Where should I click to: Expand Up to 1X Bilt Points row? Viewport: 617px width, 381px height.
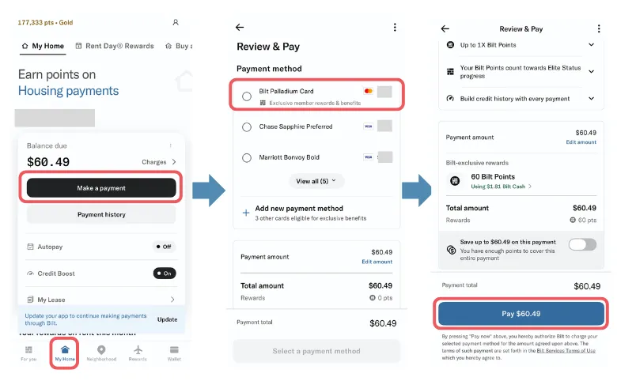click(x=591, y=45)
